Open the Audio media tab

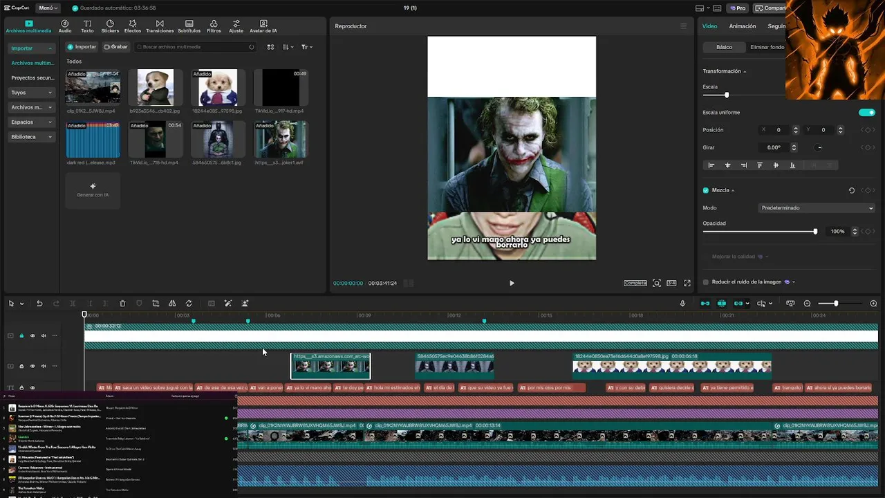(x=65, y=26)
